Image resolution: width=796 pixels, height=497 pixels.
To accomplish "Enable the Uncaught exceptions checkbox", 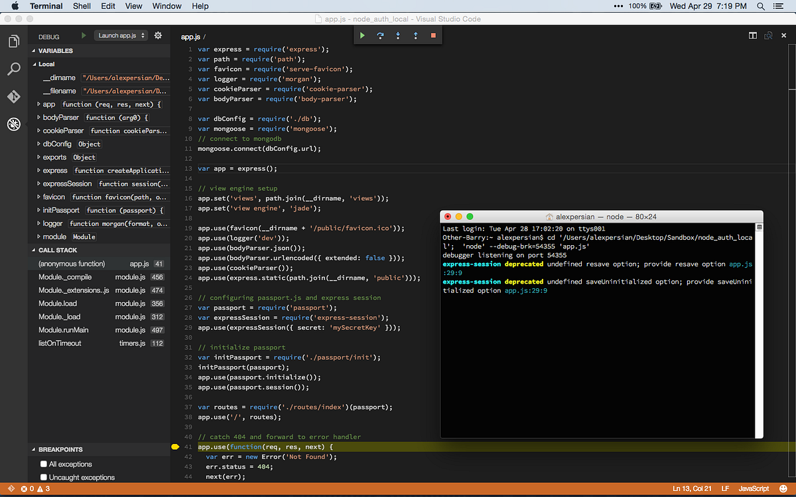I will click(44, 477).
